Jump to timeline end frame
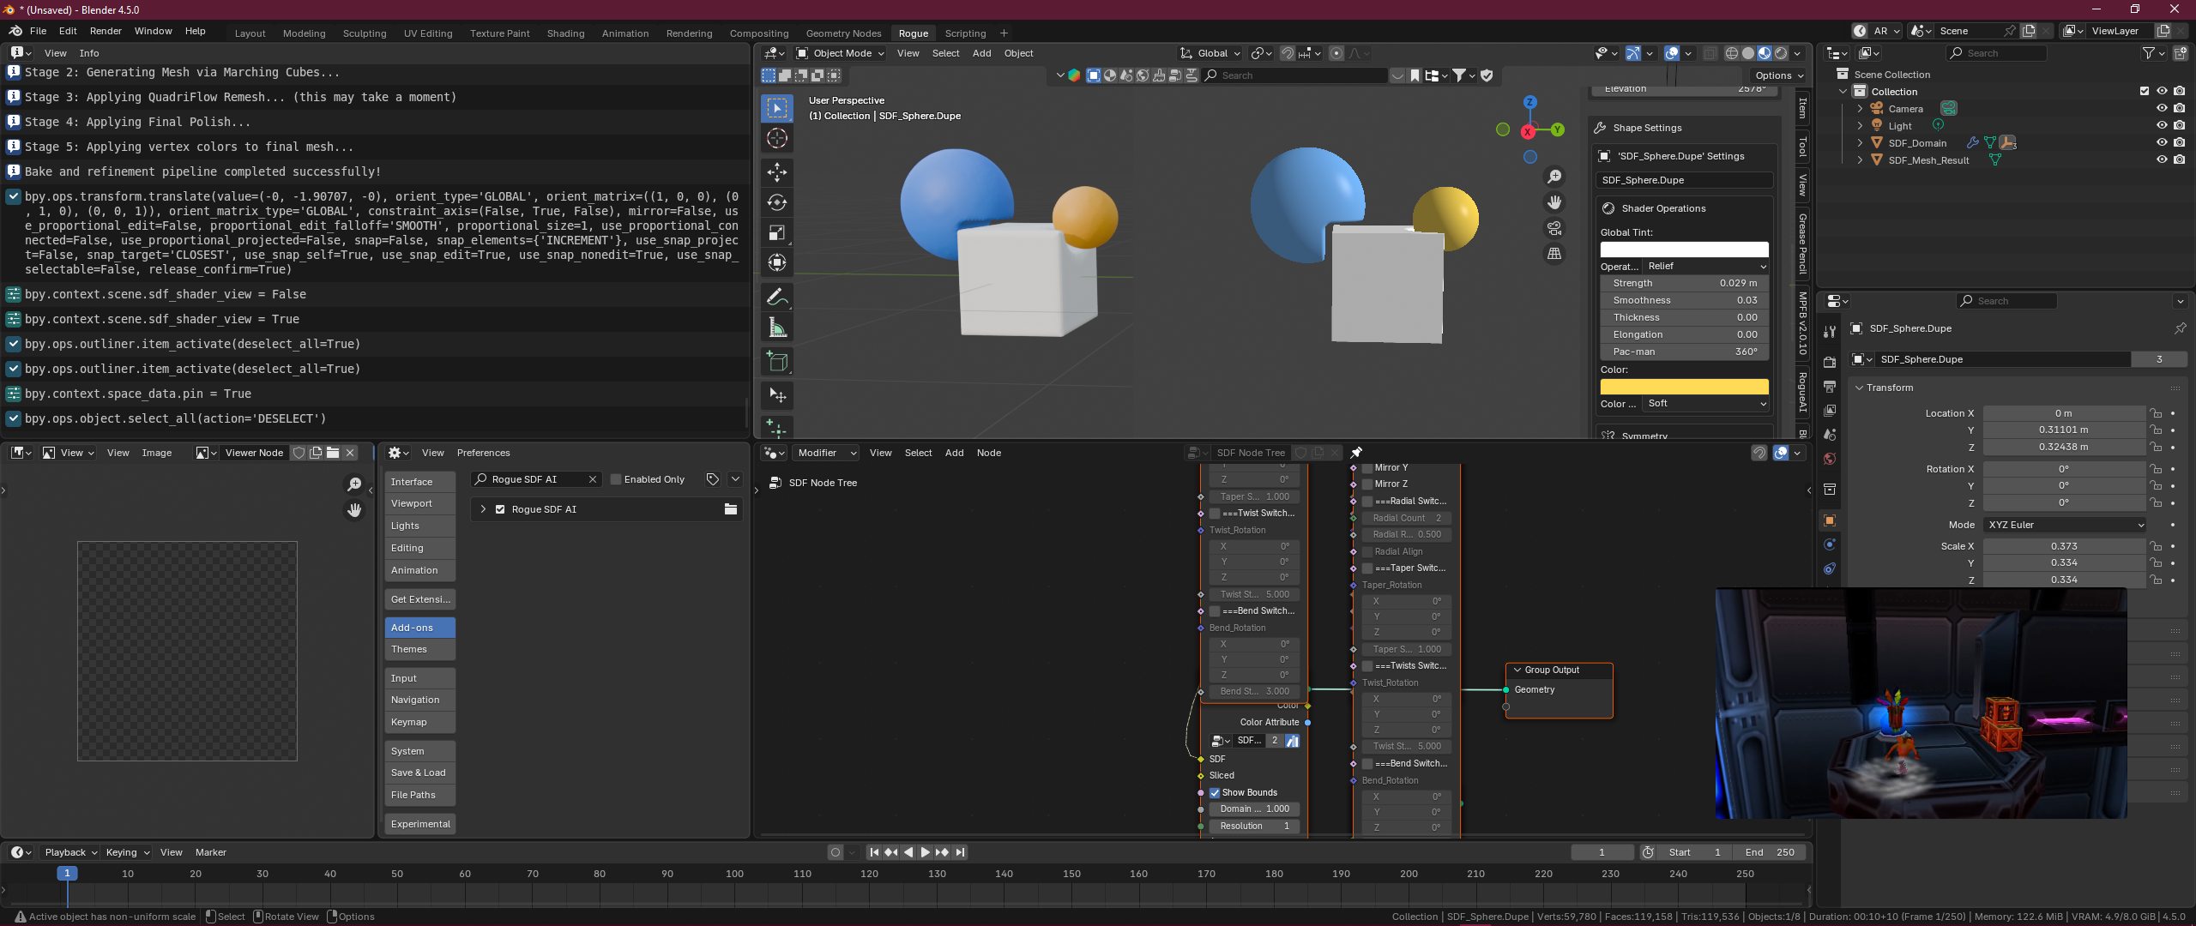Screen dimensions: 2196x926 961,852
